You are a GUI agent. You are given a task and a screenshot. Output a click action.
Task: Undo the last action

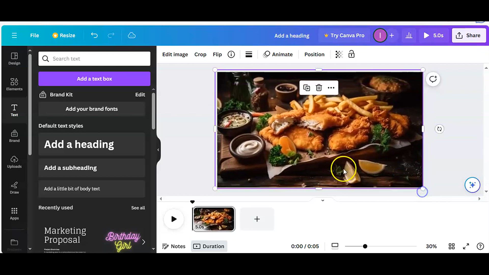pyautogui.click(x=94, y=35)
